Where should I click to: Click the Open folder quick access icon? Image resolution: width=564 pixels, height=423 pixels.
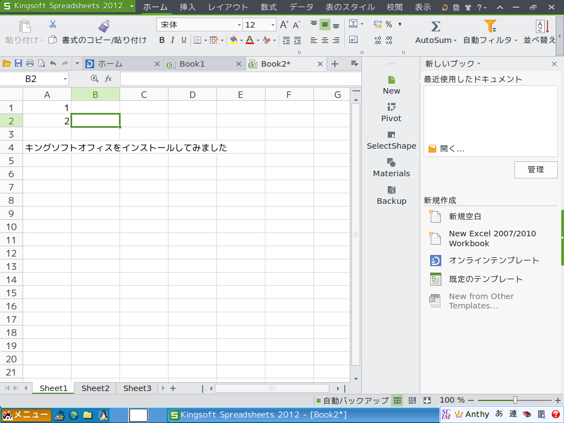(x=7, y=64)
